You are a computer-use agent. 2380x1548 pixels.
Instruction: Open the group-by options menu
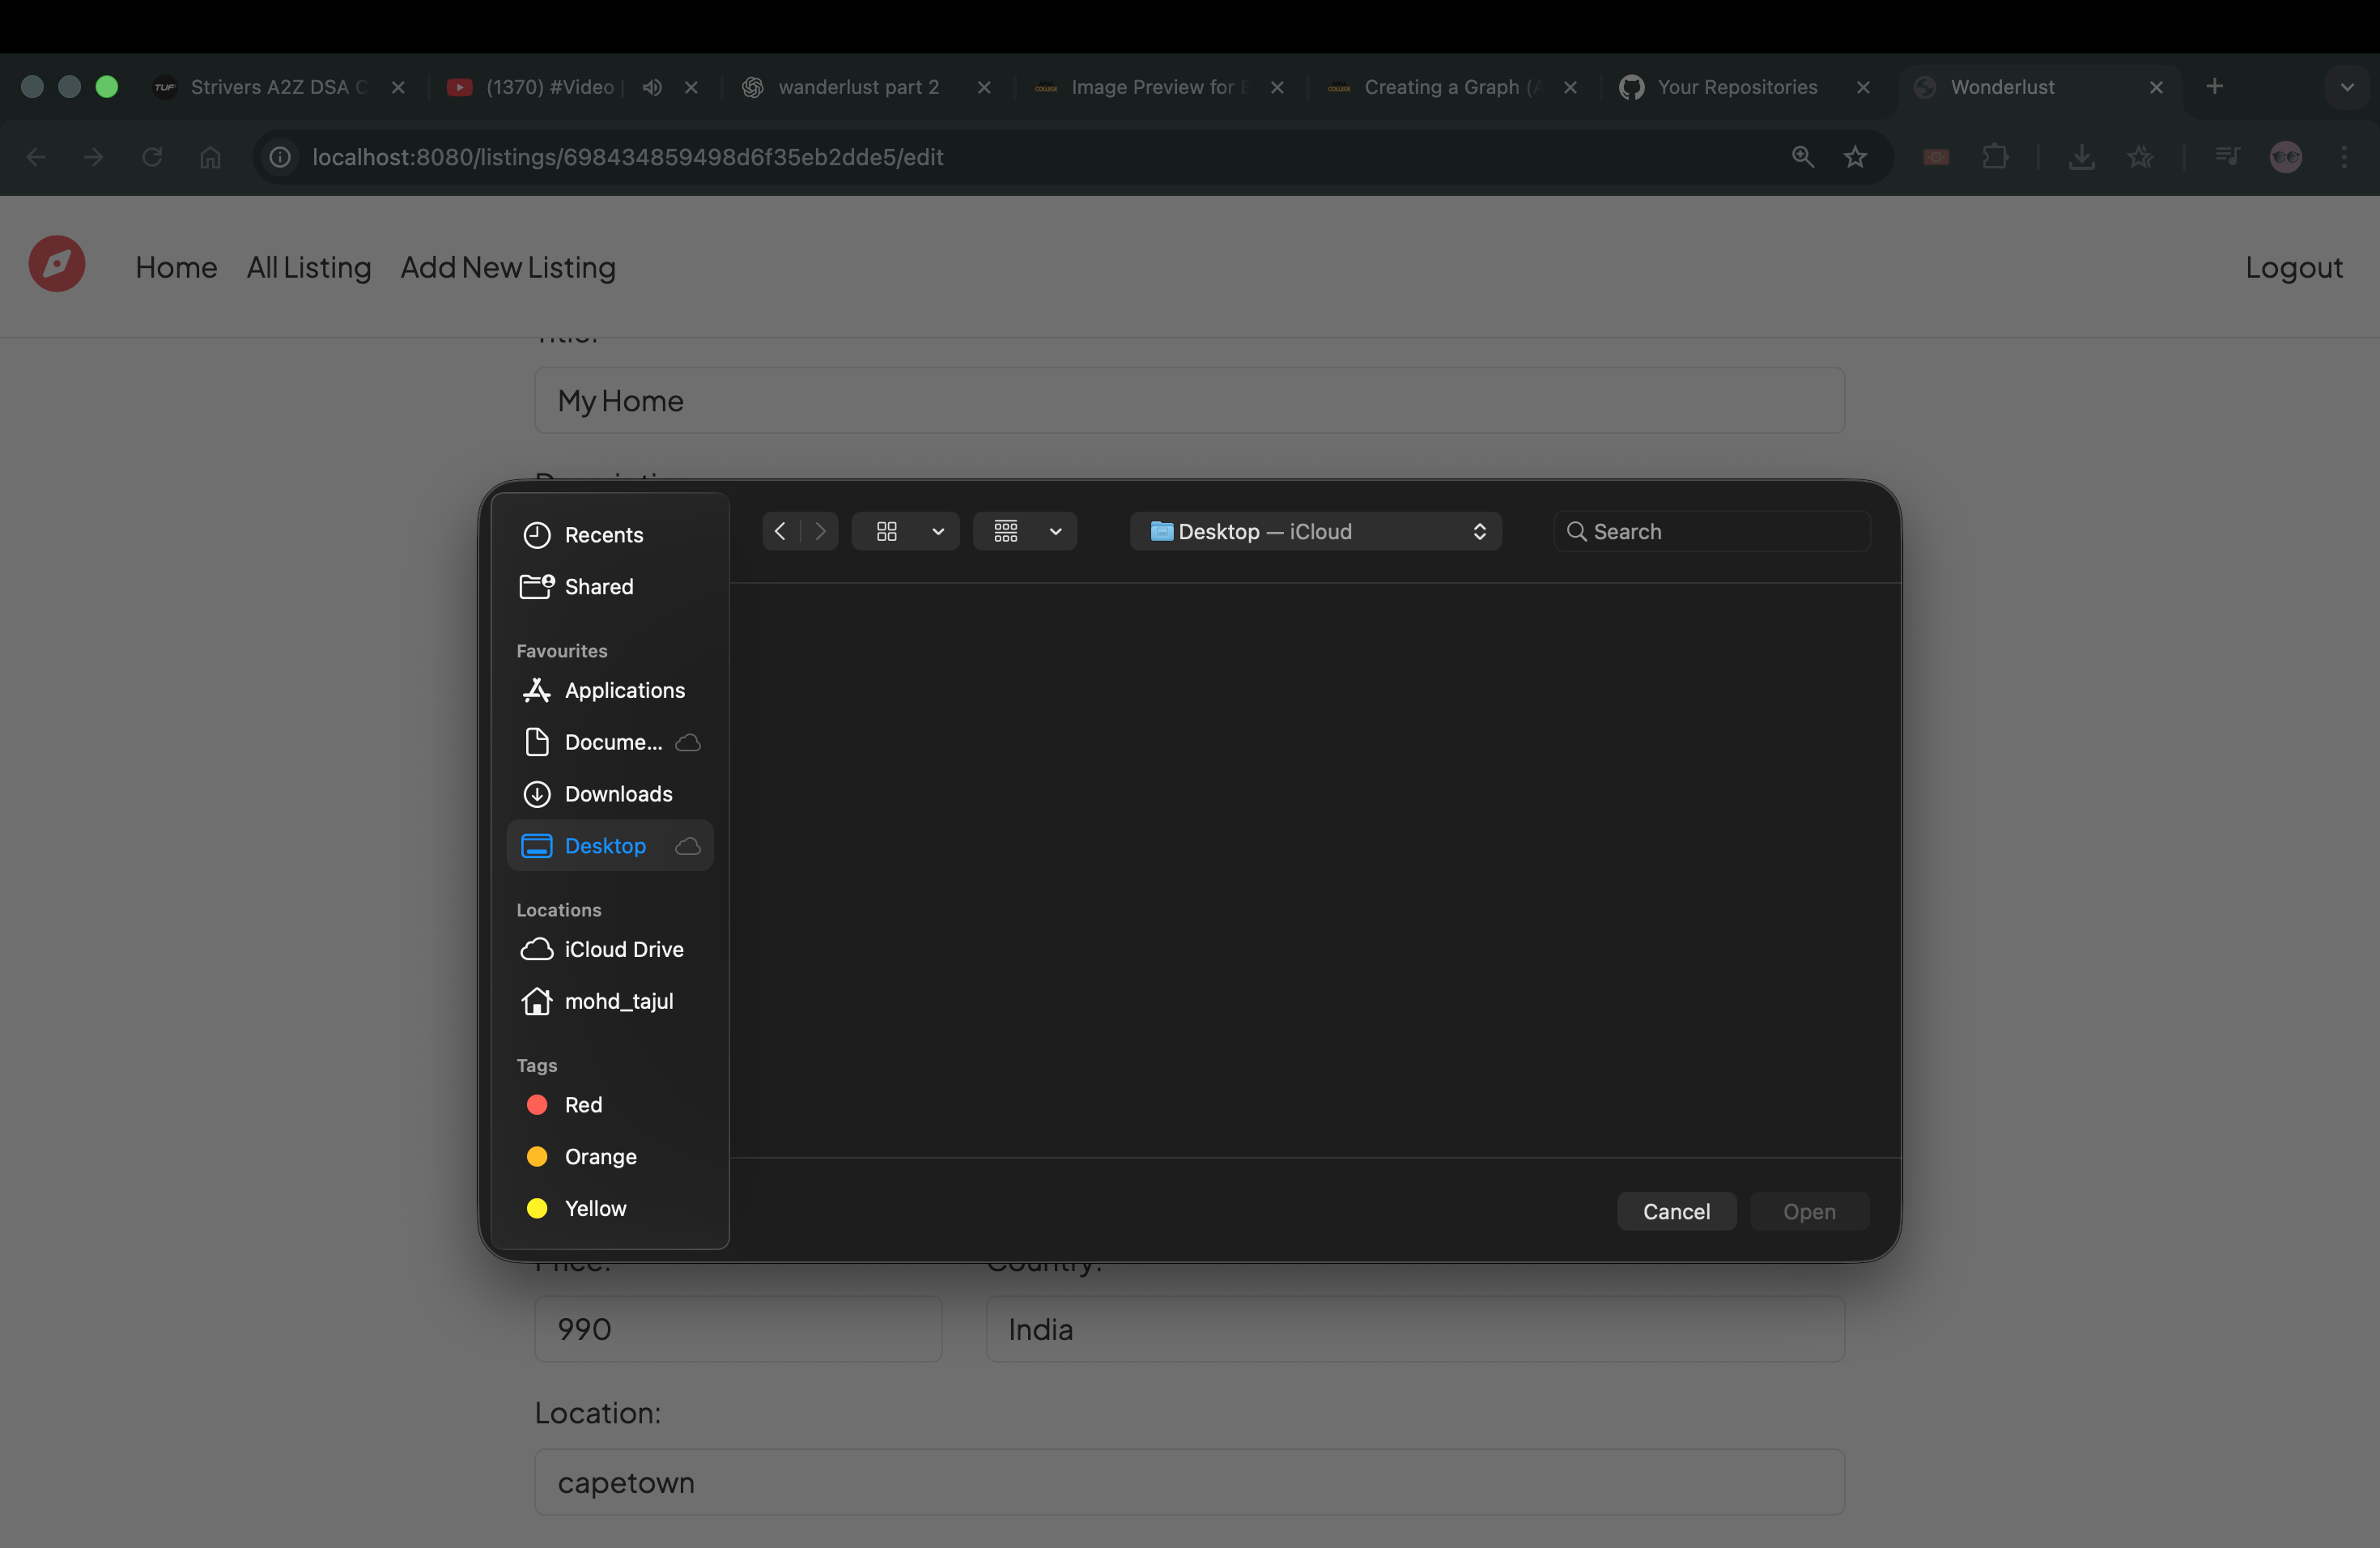1025,531
